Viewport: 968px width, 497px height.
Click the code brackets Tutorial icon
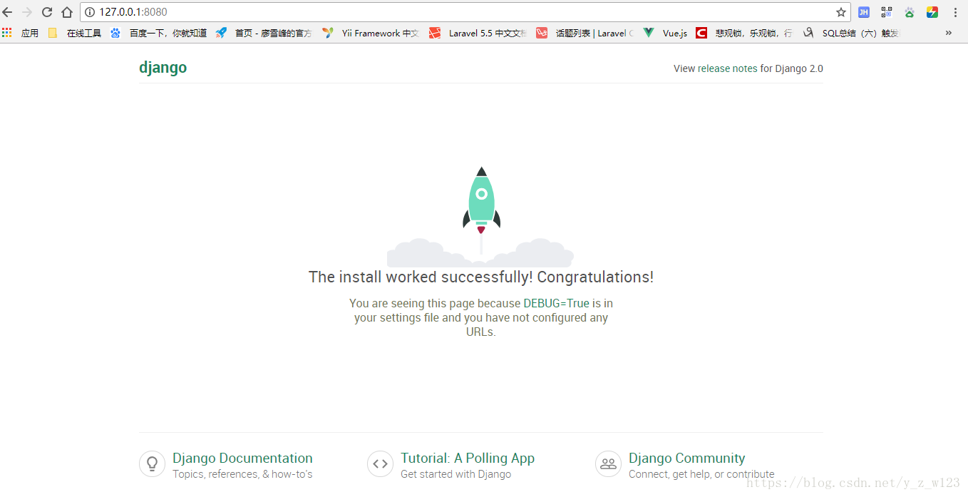tap(380, 464)
